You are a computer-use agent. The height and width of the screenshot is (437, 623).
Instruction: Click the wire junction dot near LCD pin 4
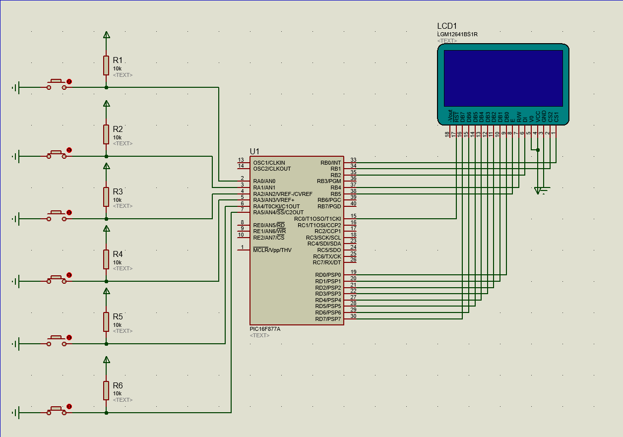[538, 149]
